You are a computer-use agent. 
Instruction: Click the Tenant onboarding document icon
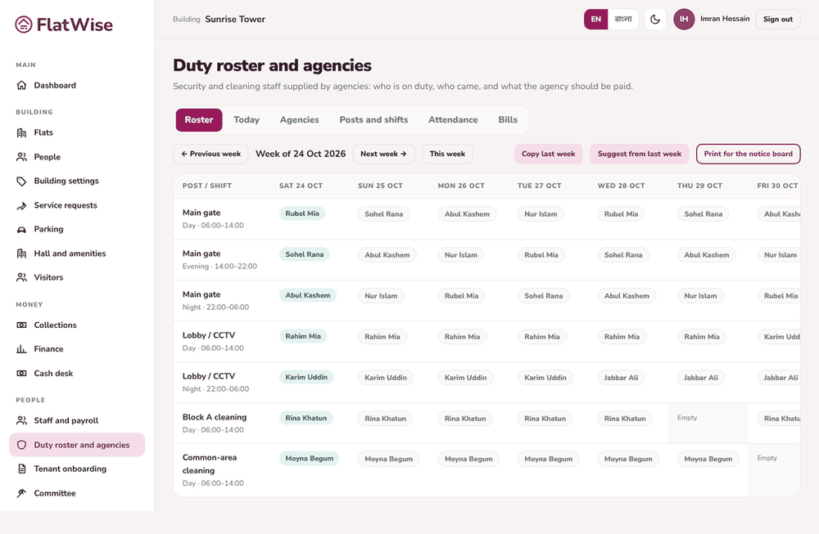[x=21, y=469]
